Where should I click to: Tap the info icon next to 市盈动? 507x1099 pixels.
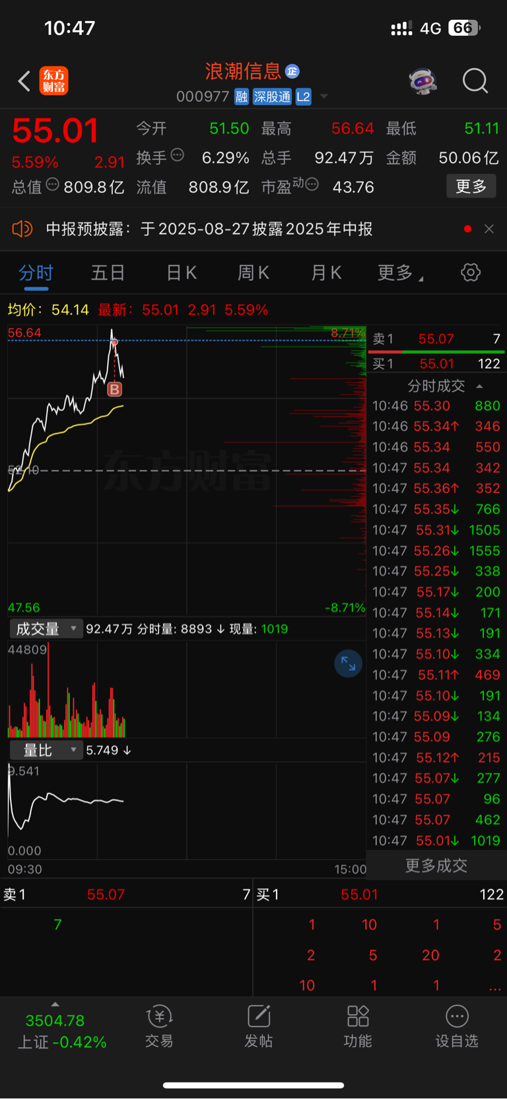[x=312, y=184]
